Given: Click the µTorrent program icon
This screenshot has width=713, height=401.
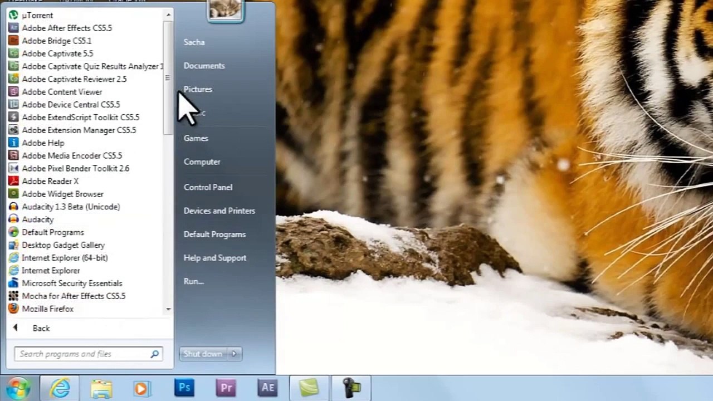Looking at the screenshot, I should 13,15.
